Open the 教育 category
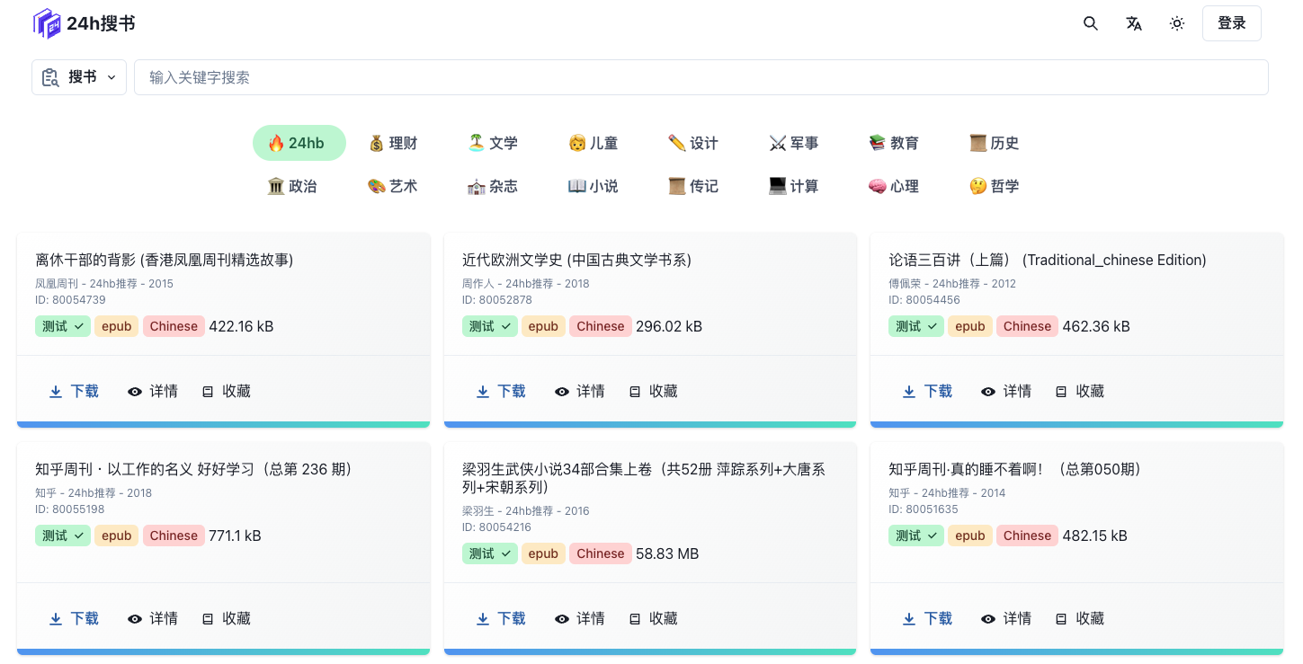Image resolution: width=1303 pixels, height=664 pixels. coord(894,143)
